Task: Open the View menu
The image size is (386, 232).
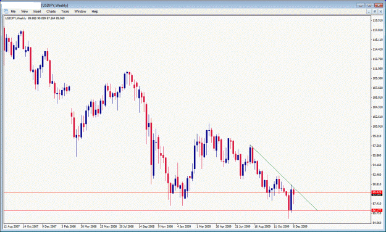Action: (24, 11)
